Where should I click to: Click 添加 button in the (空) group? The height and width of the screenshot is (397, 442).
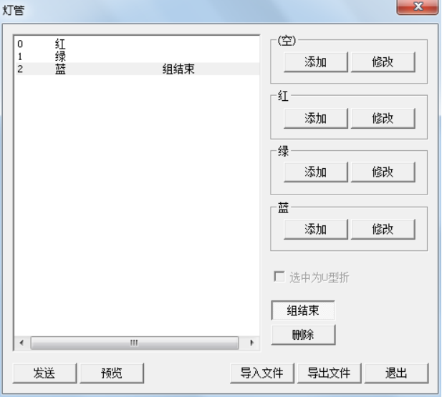tap(316, 62)
